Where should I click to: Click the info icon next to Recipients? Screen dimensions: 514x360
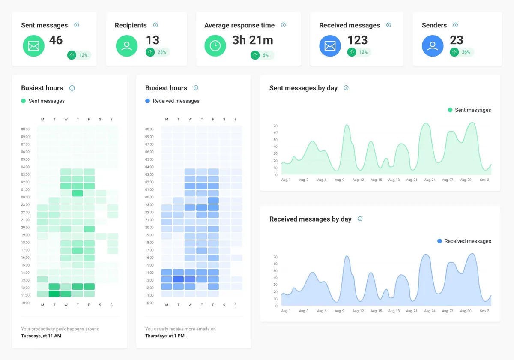pyautogui.click(x=155, y=25)
